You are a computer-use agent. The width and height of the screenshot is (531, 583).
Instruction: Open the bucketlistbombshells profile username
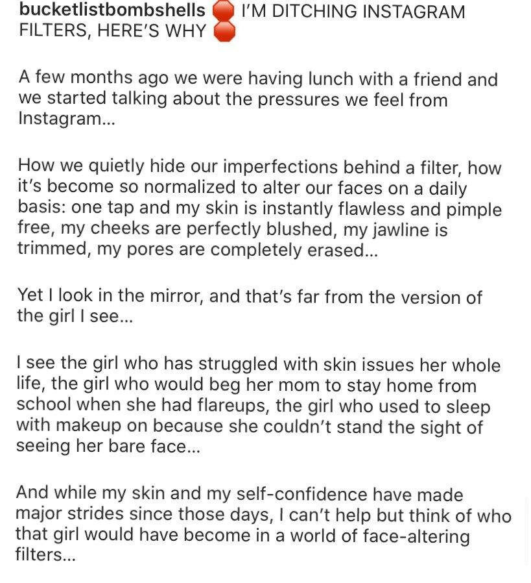point(112,10)
